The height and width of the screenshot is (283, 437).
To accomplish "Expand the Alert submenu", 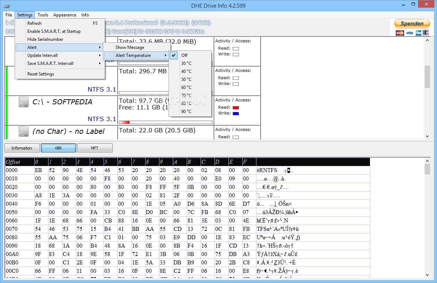I will pyautogui.click(x=60, y=47).
